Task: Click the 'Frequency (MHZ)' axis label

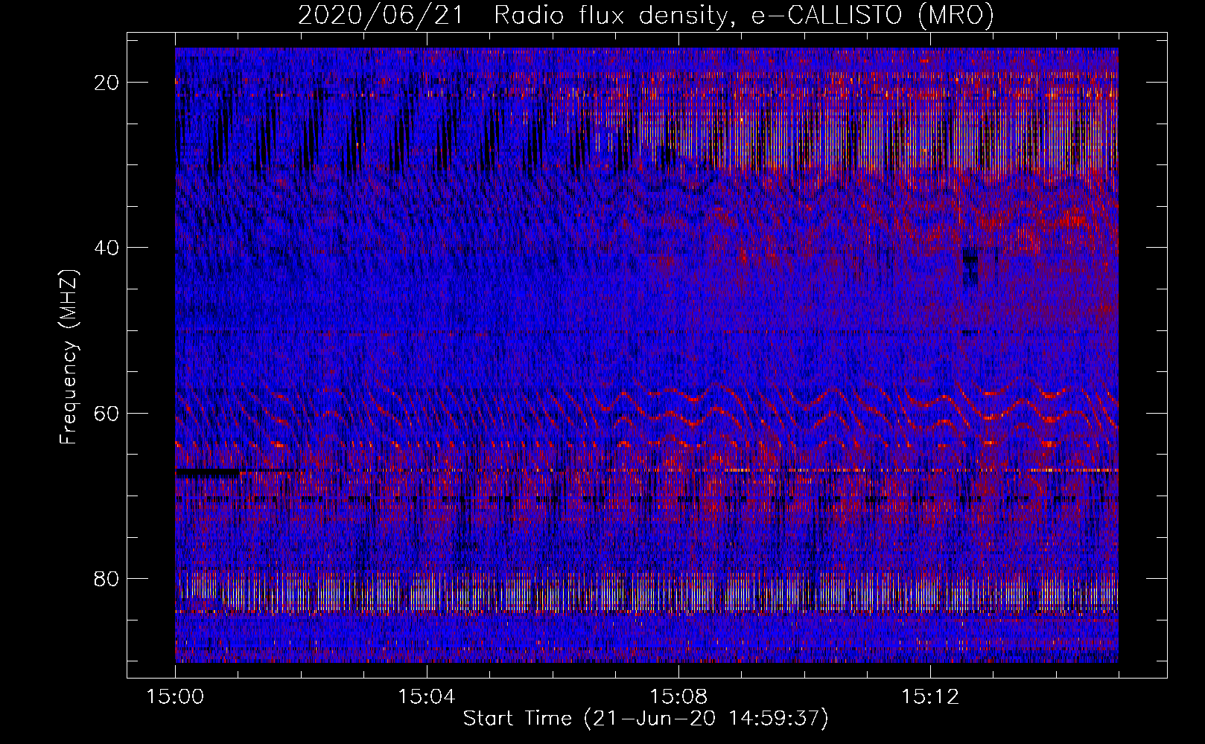Action: [68, 358]
